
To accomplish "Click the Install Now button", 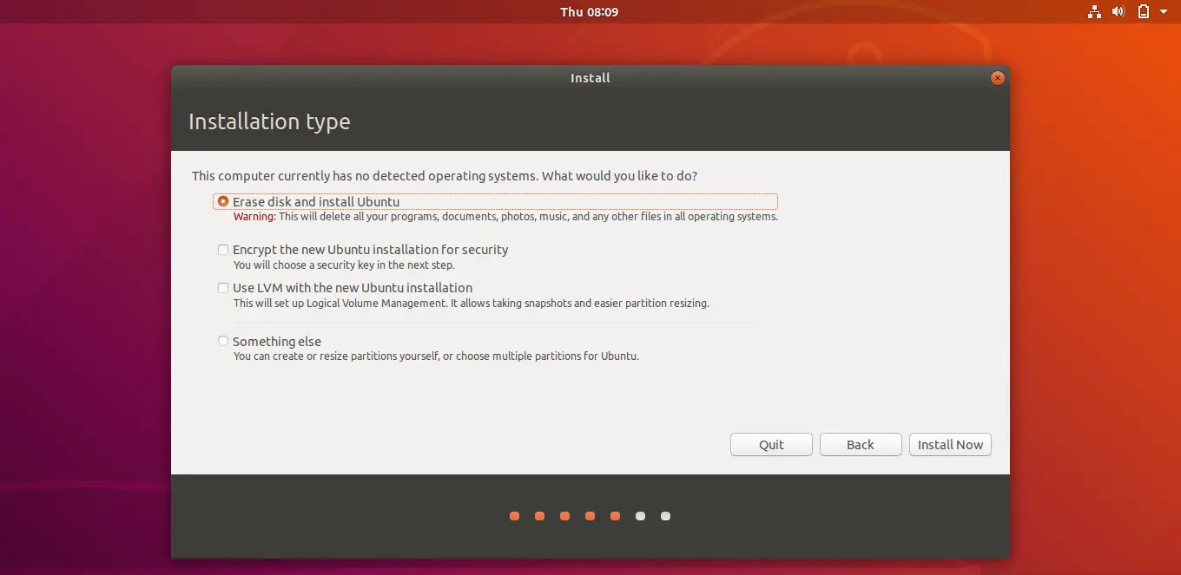I will point(950,445).
